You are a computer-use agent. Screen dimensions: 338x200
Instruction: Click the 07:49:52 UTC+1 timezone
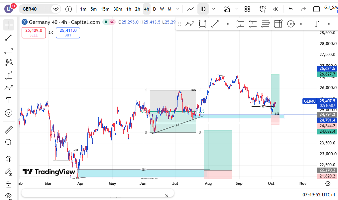[x=319, y=195]
